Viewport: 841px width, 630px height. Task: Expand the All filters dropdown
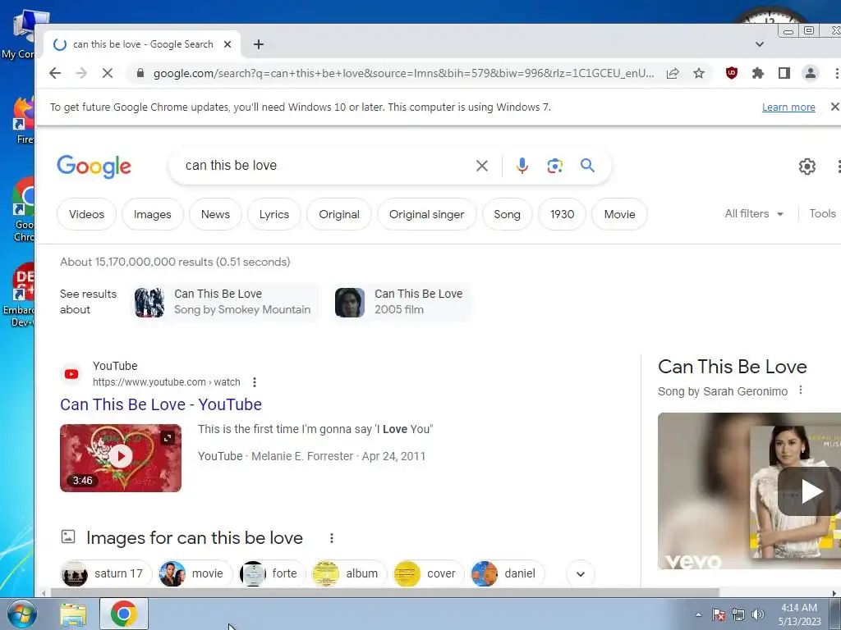pos(754,214)
